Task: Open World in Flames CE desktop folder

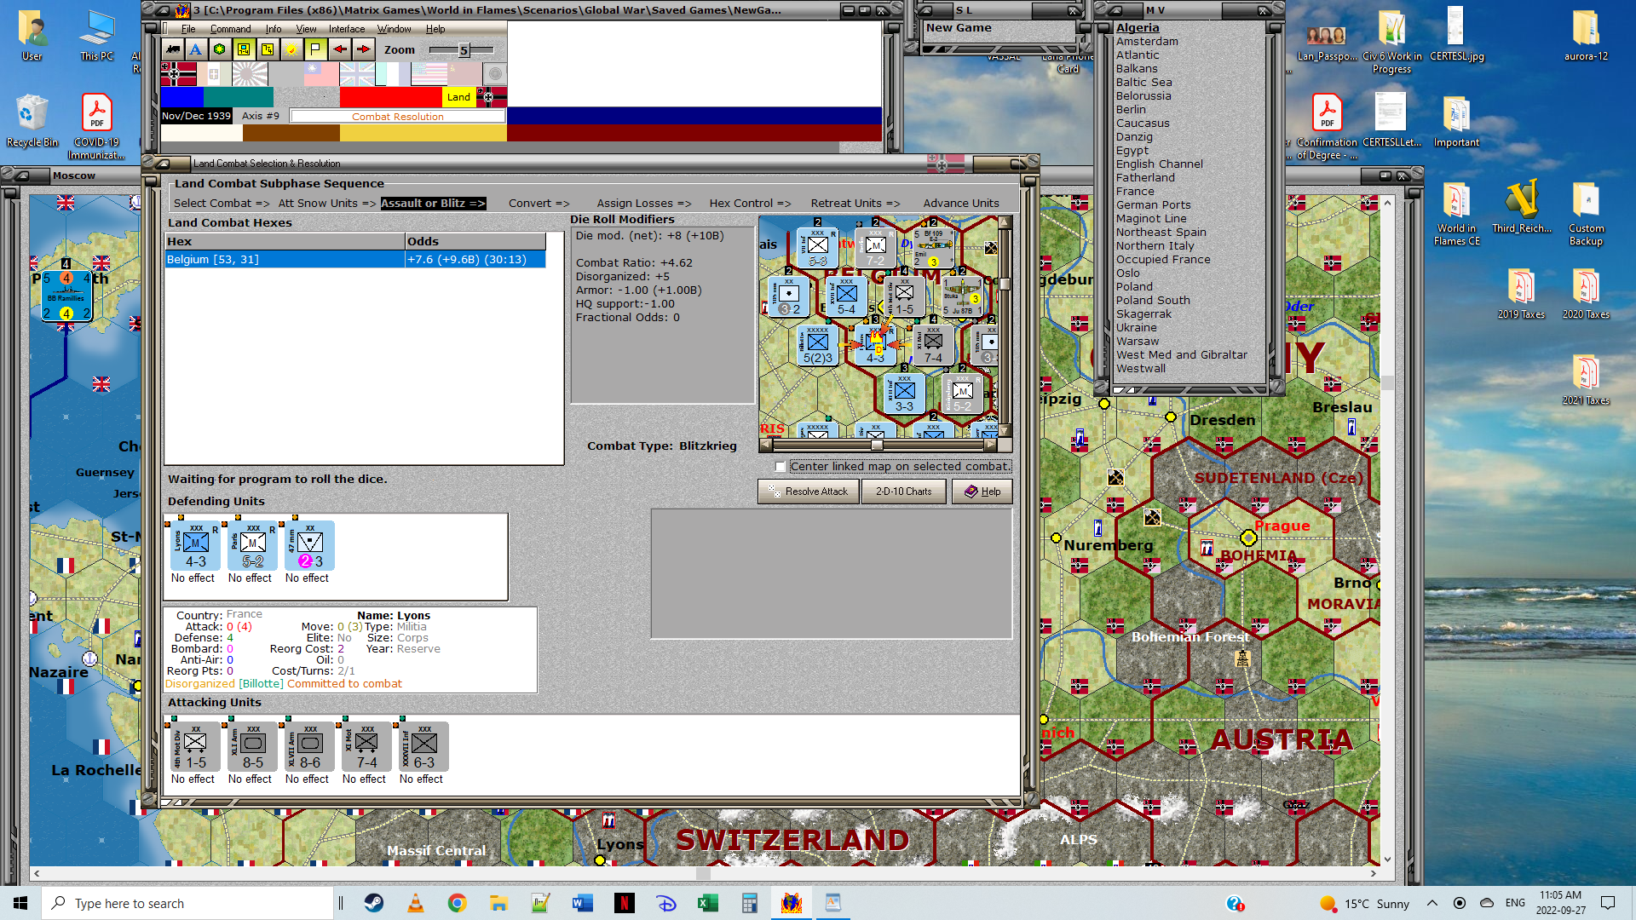Action: click(x=1456, y=213)
